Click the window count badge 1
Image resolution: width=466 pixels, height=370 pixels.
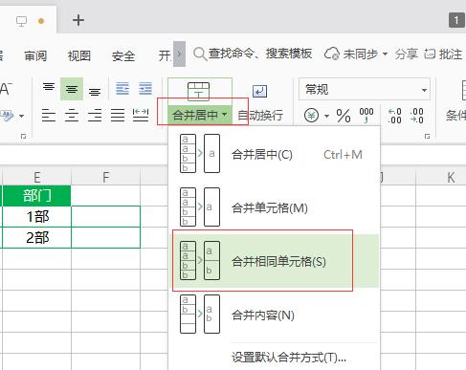(x=456, y=20)
